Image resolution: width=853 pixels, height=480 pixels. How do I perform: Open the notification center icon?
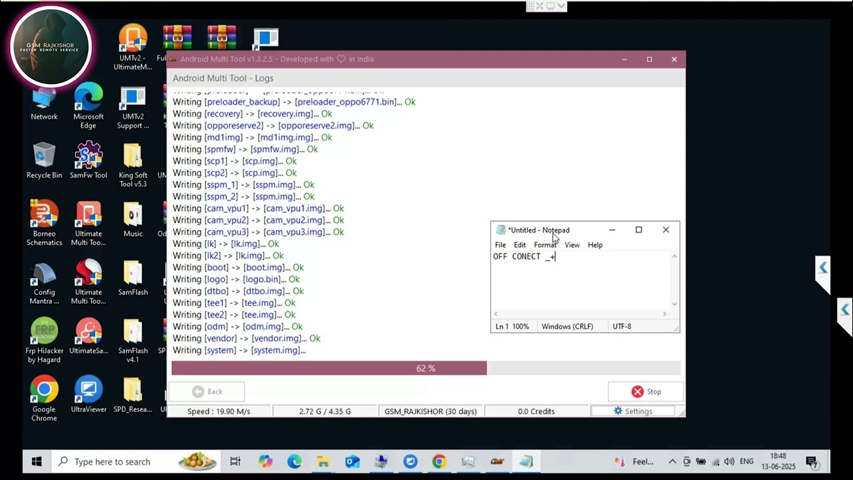coord(812,461)
